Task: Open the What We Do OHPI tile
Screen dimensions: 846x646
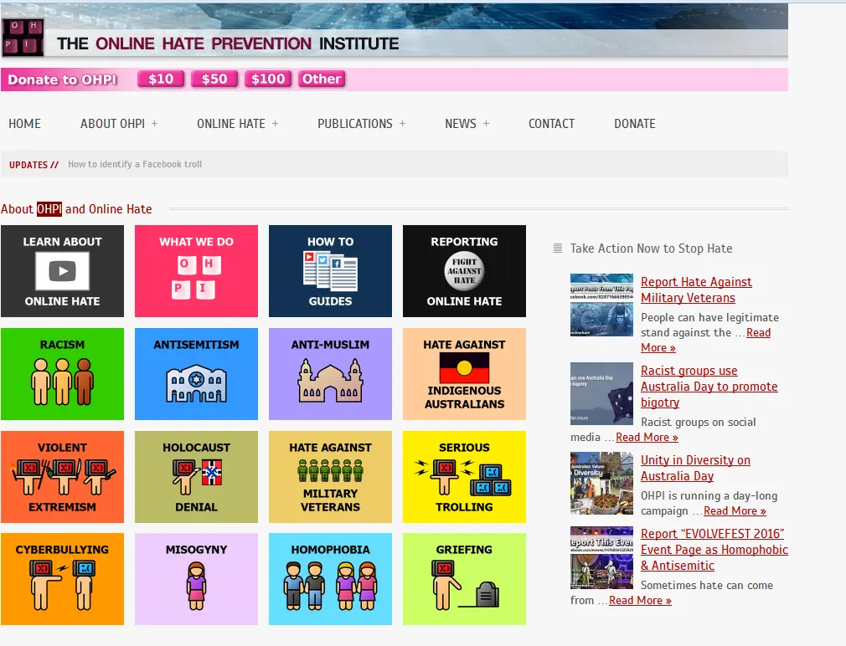Action: [x=196, y=271]
